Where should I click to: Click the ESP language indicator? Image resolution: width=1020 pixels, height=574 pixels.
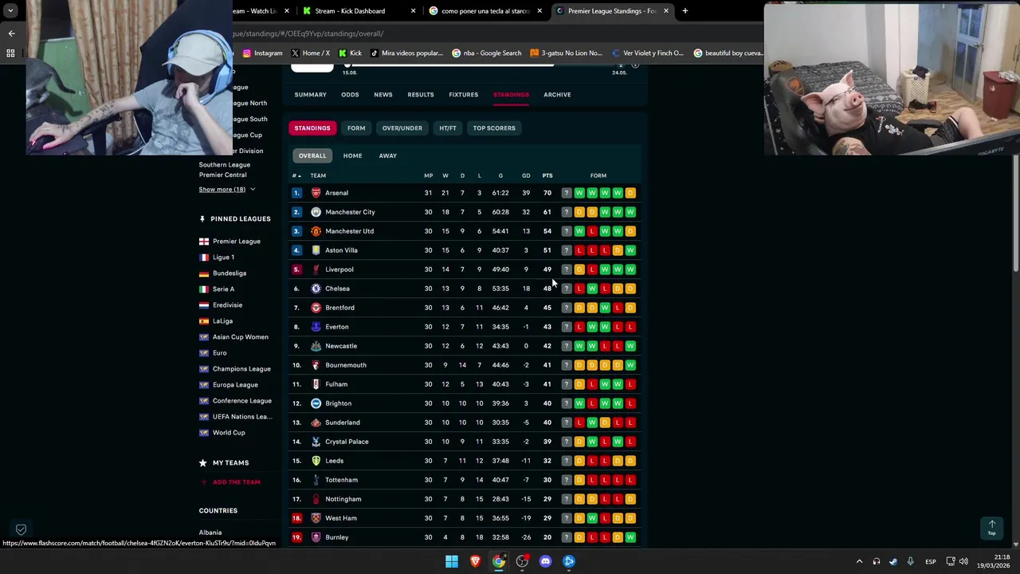coord(931,562)
